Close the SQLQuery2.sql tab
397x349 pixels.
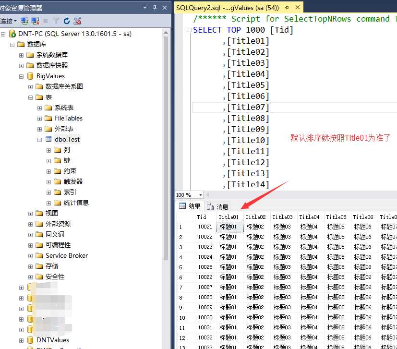pyautogui.click(x=298, y=7)
